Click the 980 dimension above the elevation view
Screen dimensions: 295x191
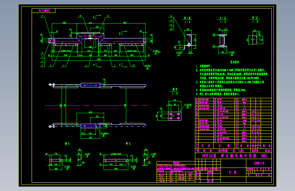pyautogui.click(x=125, y=22)
